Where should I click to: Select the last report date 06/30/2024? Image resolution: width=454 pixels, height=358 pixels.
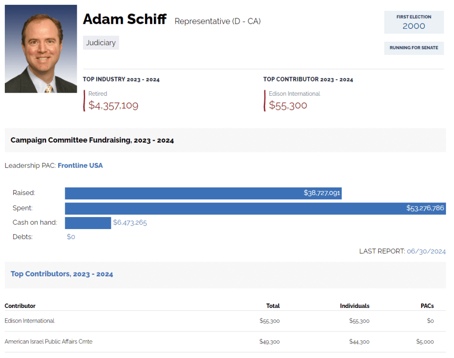coord(426,251)
